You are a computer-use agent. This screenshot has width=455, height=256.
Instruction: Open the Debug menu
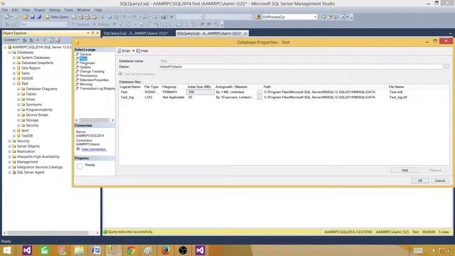54,10
